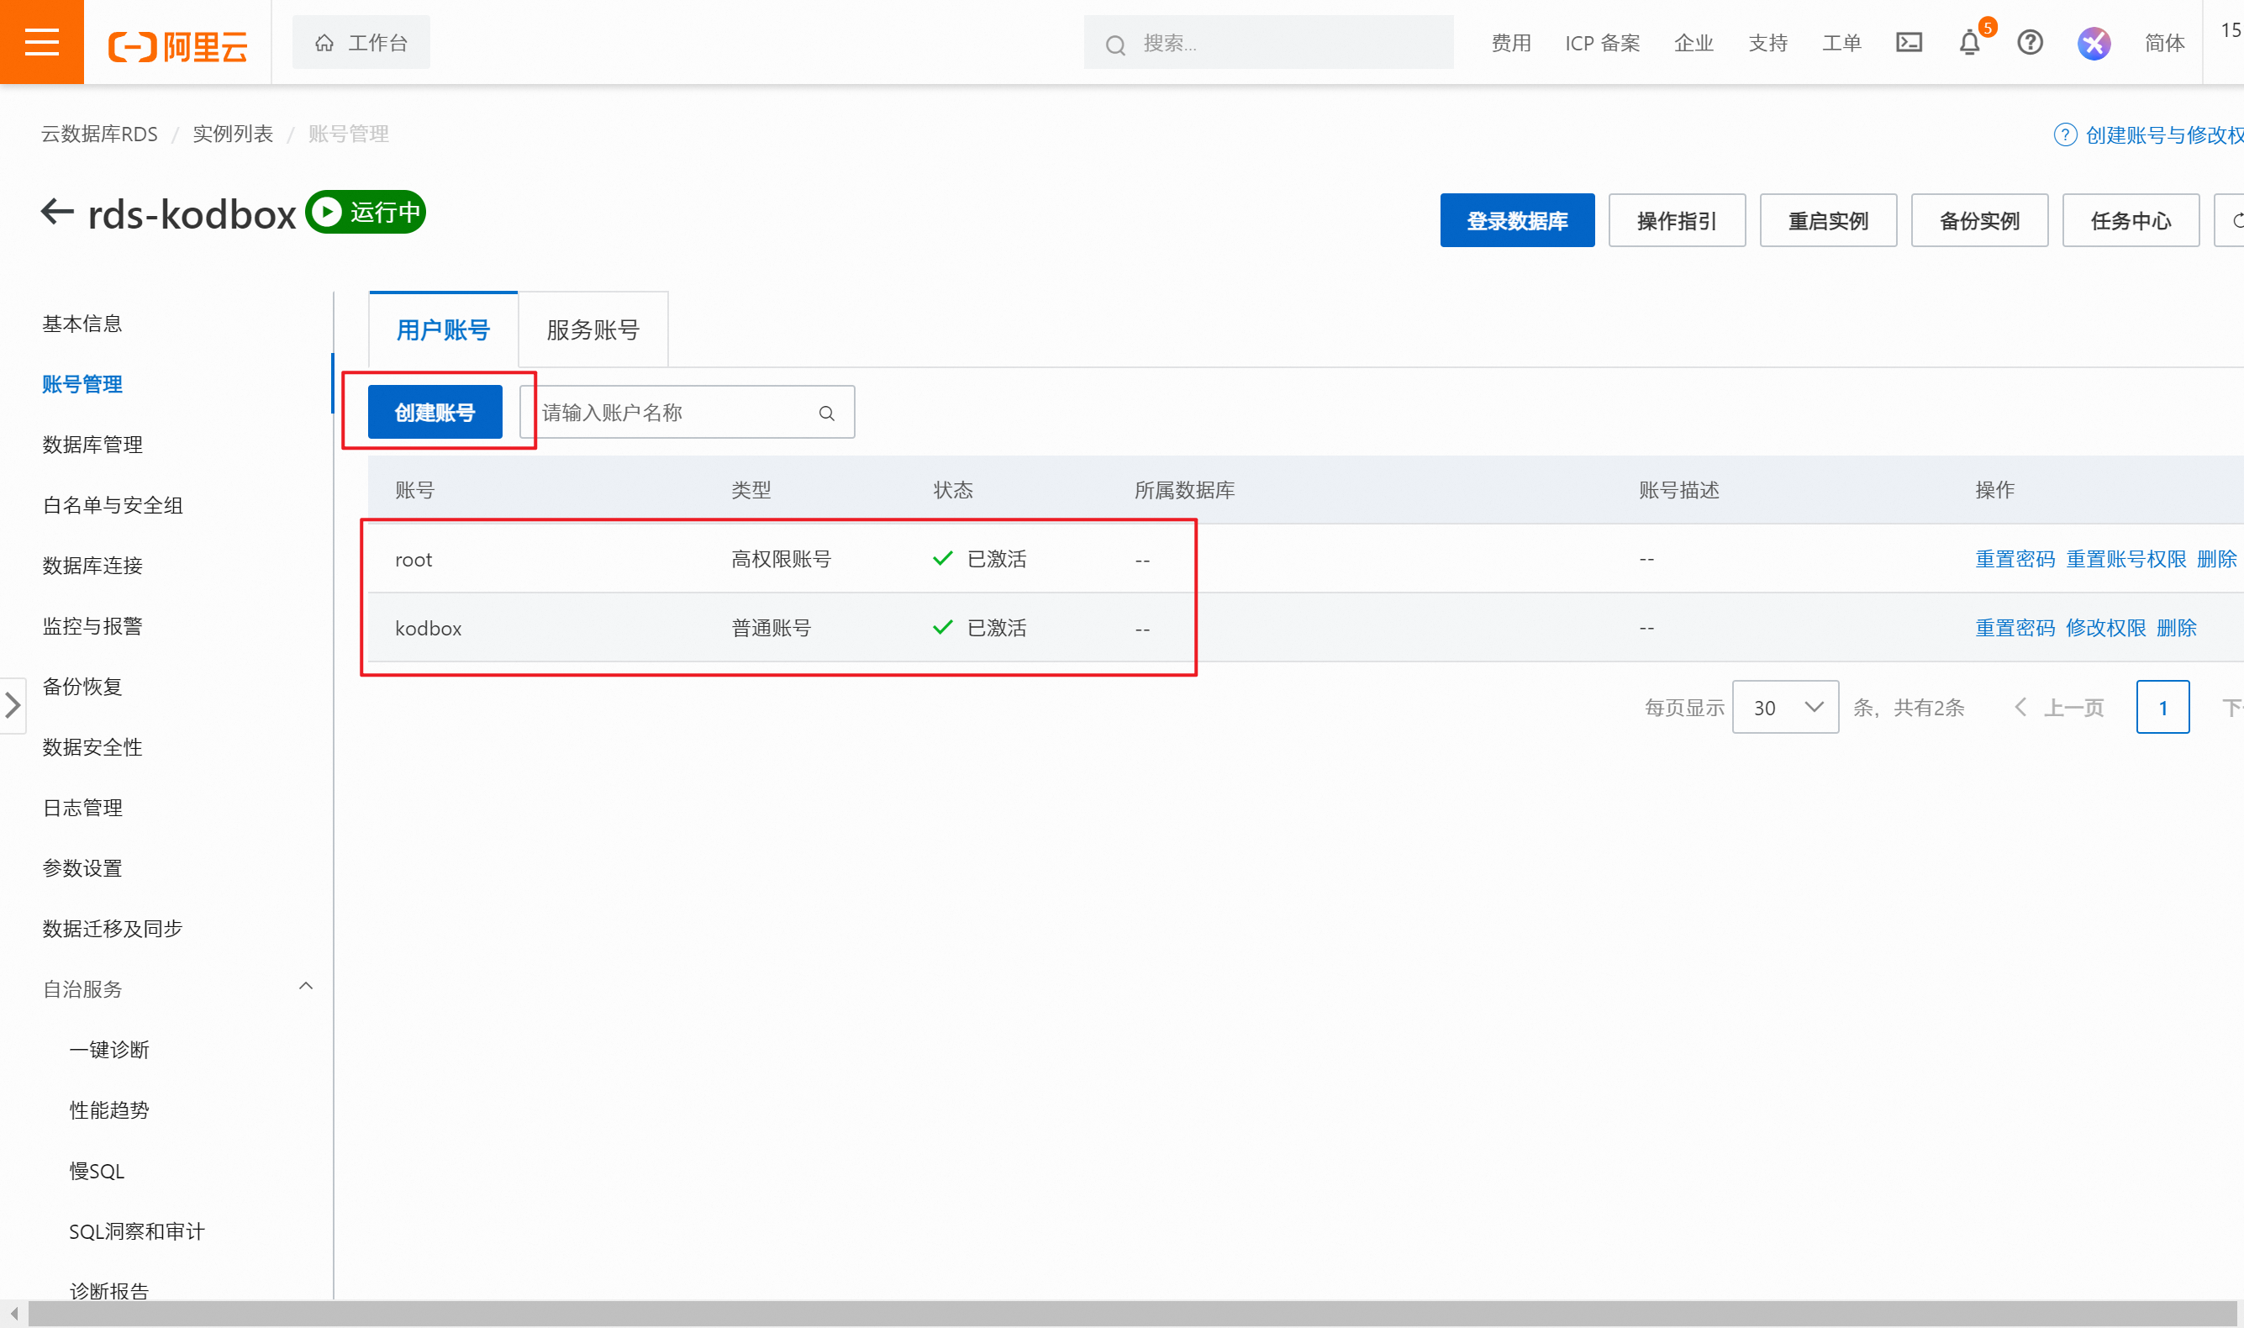The height and width of the screenshot is (1328, 2244).
Task: Open the per-page count dropdown showing 30
Action: tap(1784, 707)
